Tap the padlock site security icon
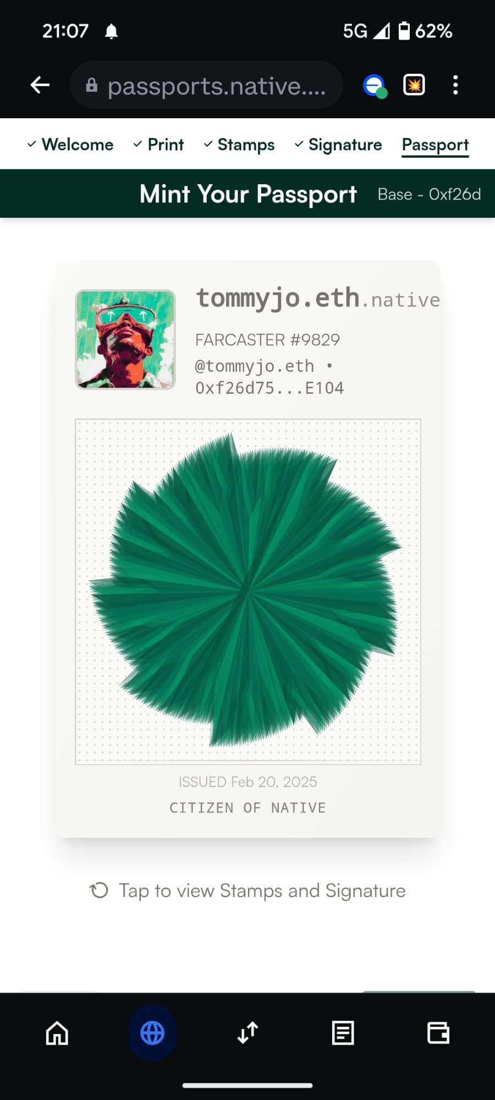Viewport: 495px width, 1100px height. click(x=92, y=85)
